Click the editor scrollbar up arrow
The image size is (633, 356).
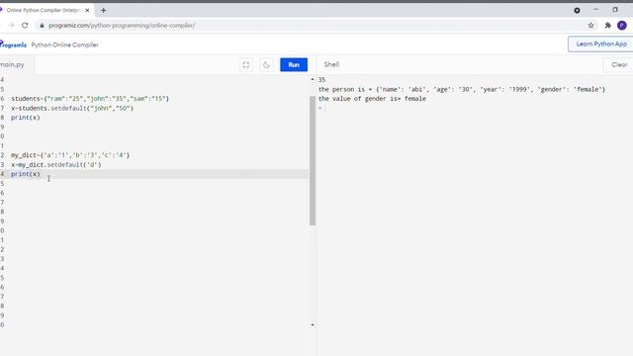[x=313, y=79]
